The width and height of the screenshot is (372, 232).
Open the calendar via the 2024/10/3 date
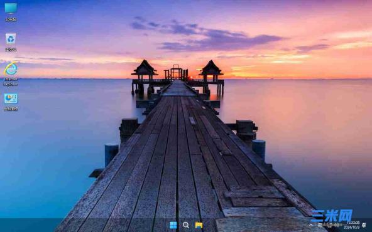pyautogui.click(x=352, y=227)
